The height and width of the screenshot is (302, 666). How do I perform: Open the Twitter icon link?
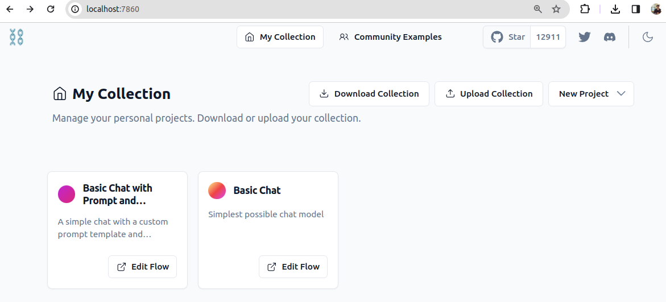coord(584,37)
